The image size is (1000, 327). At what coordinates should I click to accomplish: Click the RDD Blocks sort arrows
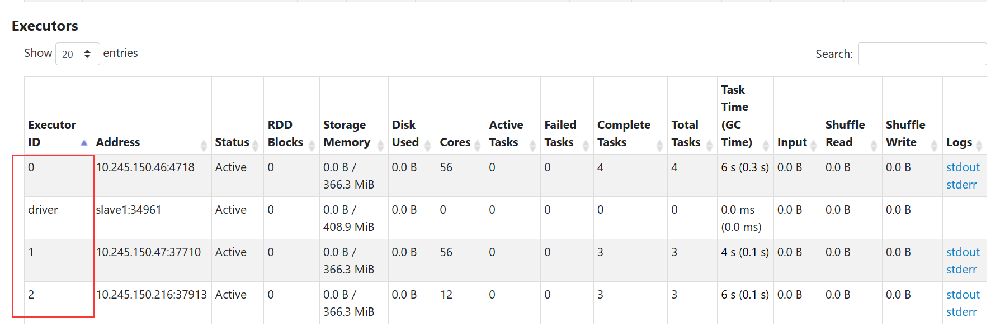pos(312,146)
